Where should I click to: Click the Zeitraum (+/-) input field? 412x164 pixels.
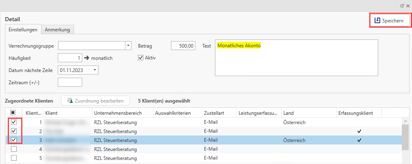point(70,82)
